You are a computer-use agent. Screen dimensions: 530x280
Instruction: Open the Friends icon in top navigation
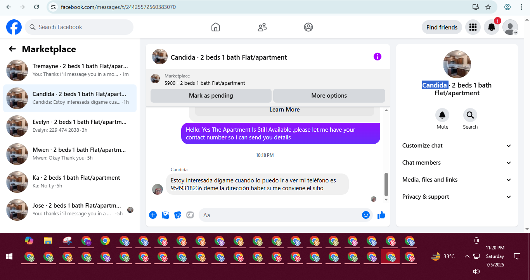click(262, 27)
